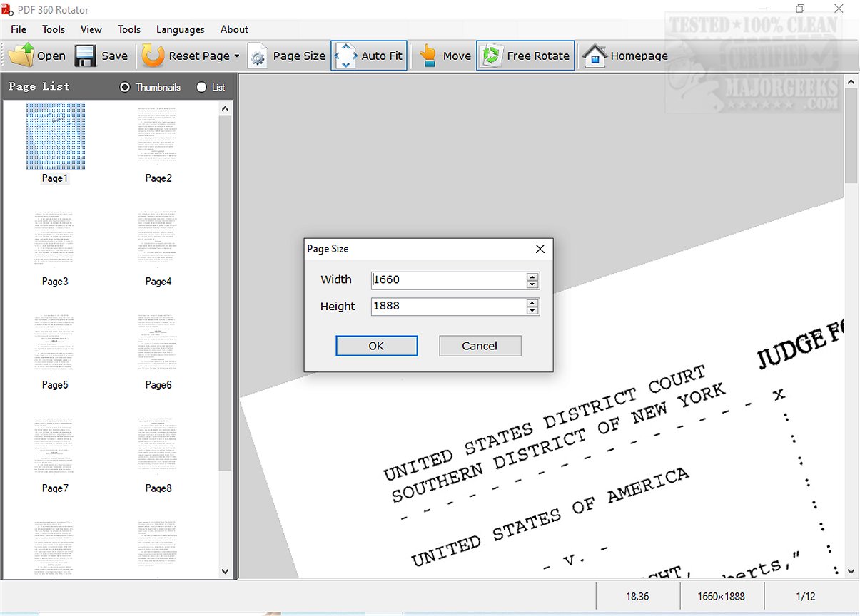
Task: Open the second Tools menu beside Languages
Action: click(129, 29)
